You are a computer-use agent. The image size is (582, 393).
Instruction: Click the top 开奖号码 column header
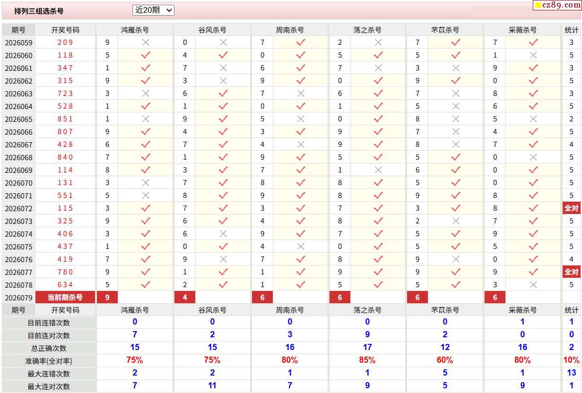coord(65,30)
